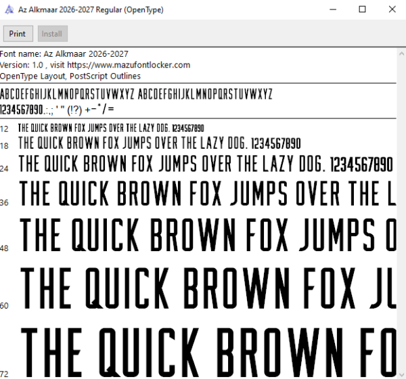Image resolution: width=406 pixels, height=379 pixels.
Task: Click the vertical scrollbar track
Action: click(401, 215)
